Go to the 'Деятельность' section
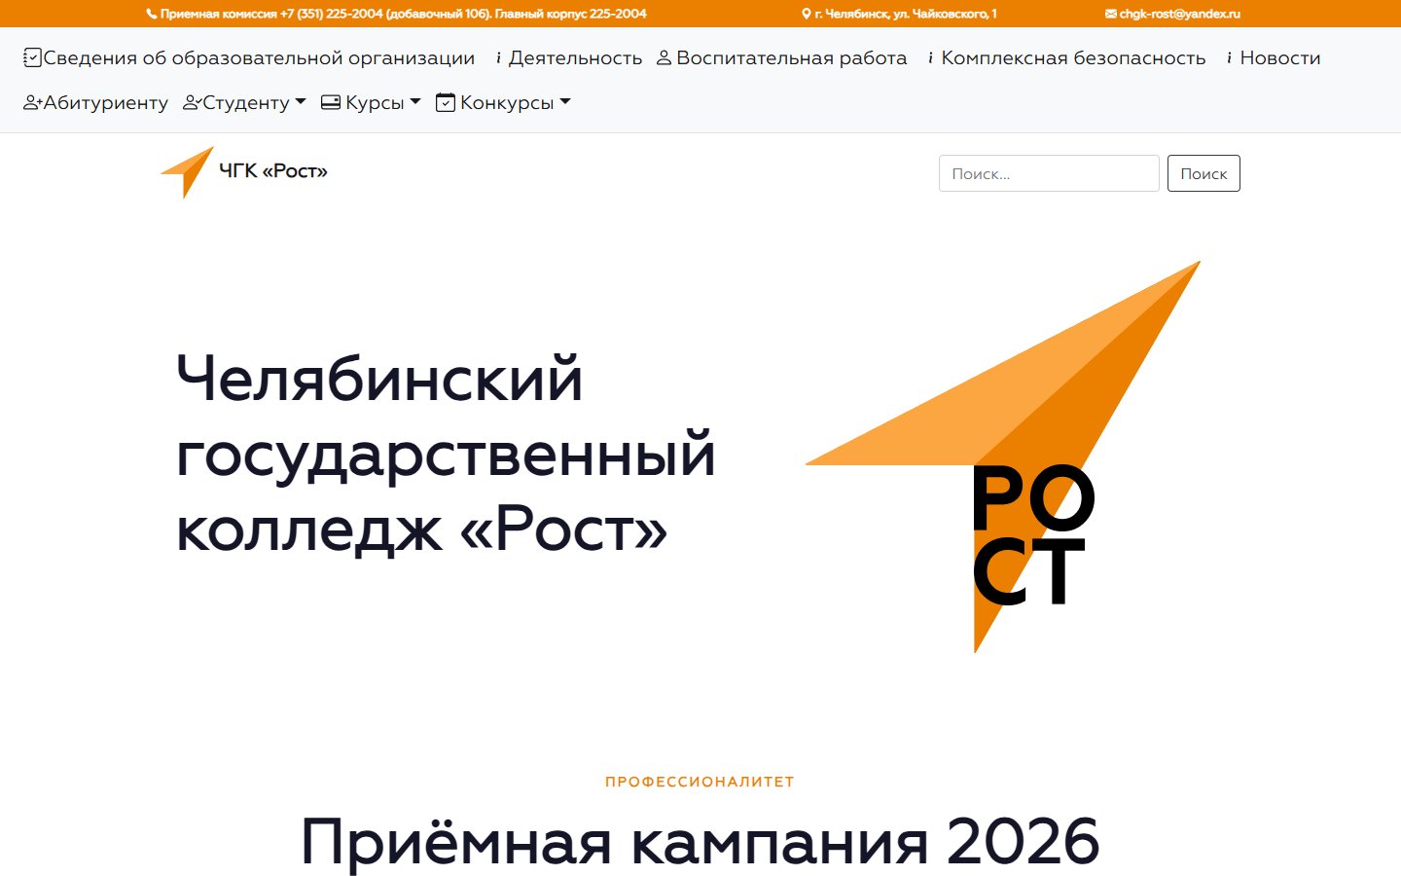This screenshot has width=1401, height=876. coord(568,57)
